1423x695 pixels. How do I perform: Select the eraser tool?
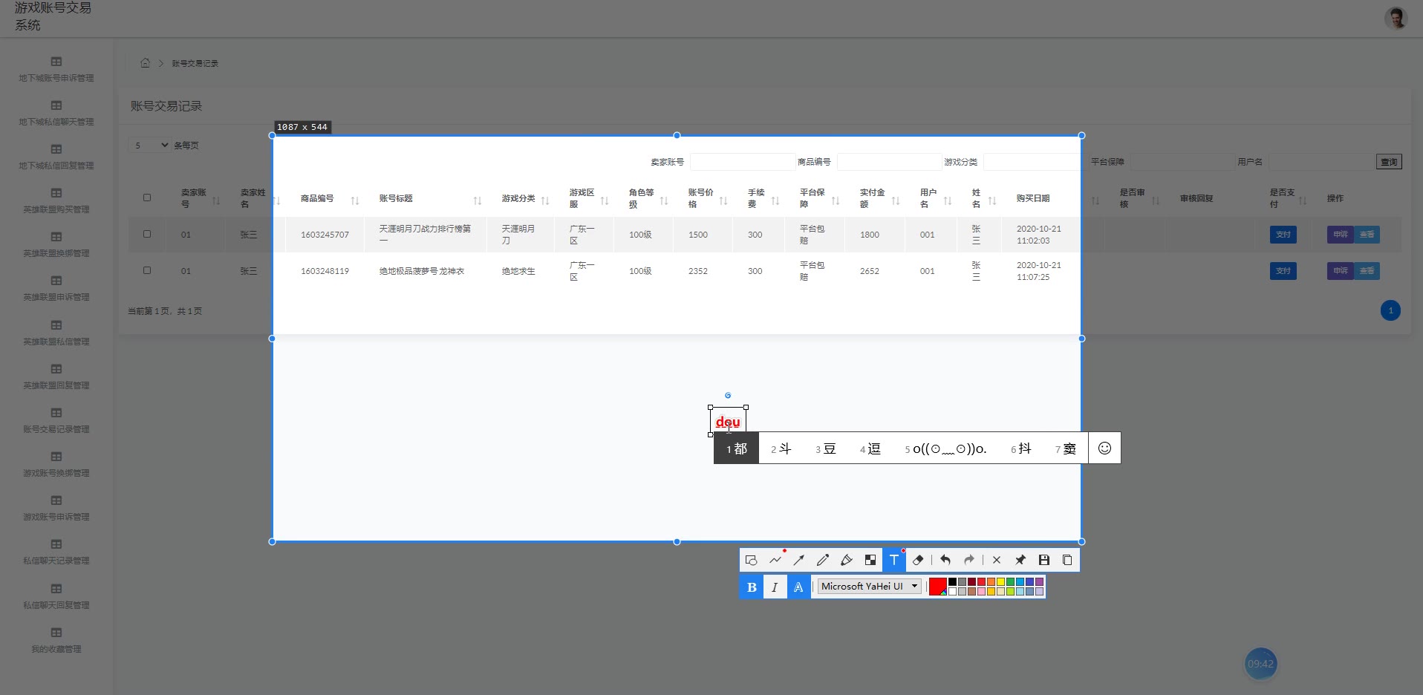coord(918,560)
